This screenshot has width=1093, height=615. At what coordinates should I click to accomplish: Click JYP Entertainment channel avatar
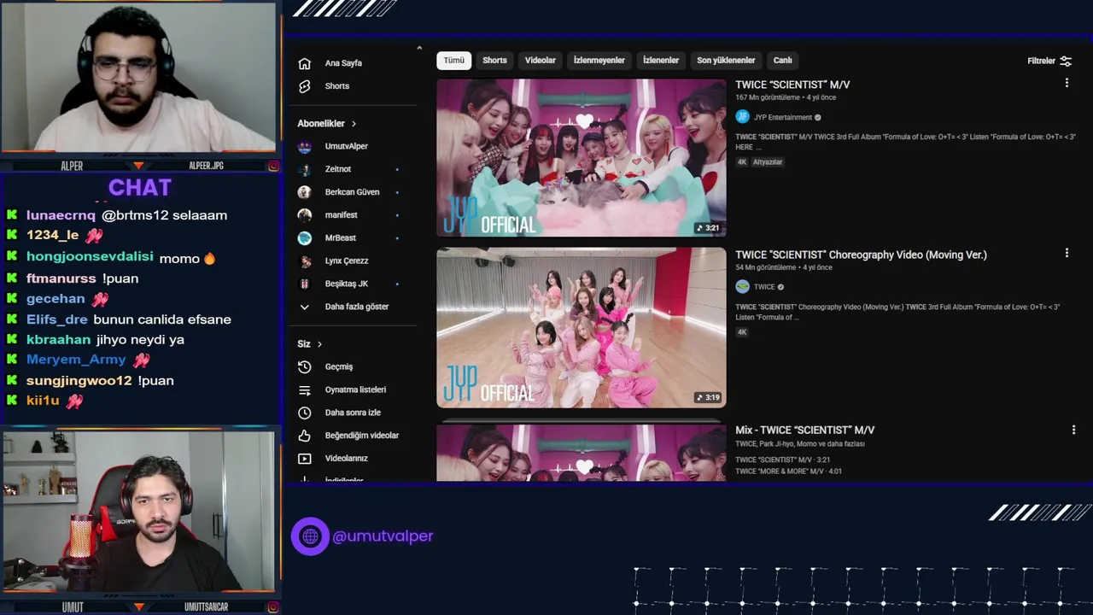pos(742,117)
